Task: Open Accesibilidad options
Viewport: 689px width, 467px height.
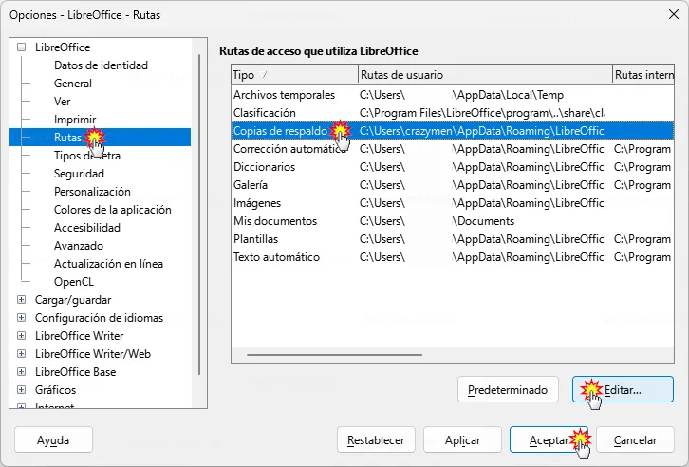Action: (x=87, y=228)
